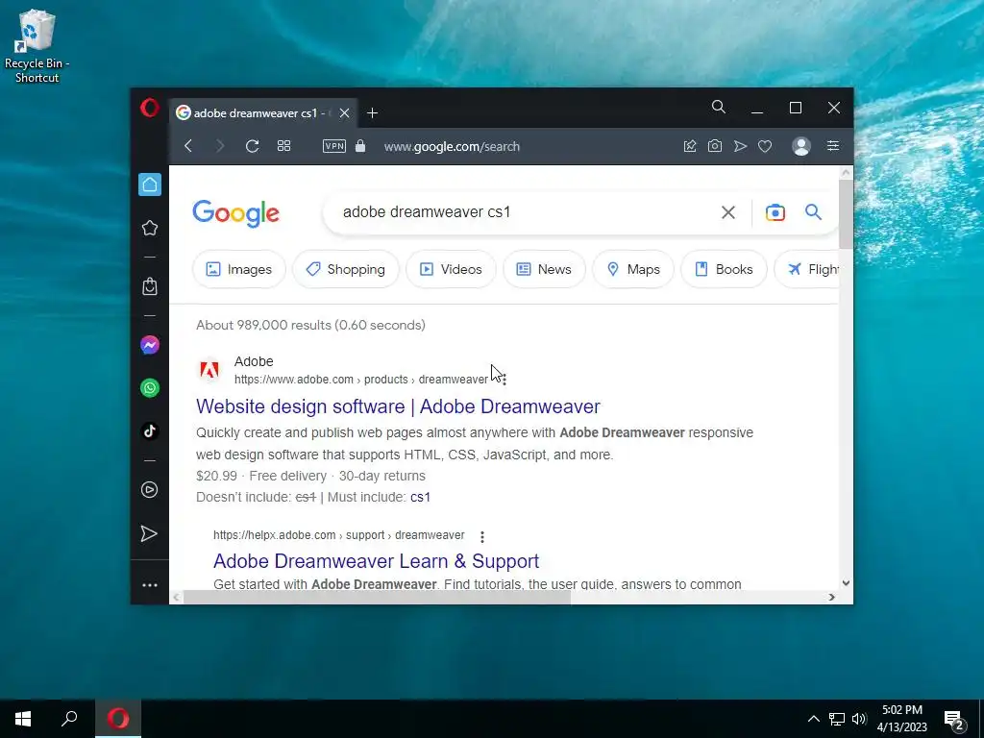Search tabs with magnifier in title bar

click(719, 108)
